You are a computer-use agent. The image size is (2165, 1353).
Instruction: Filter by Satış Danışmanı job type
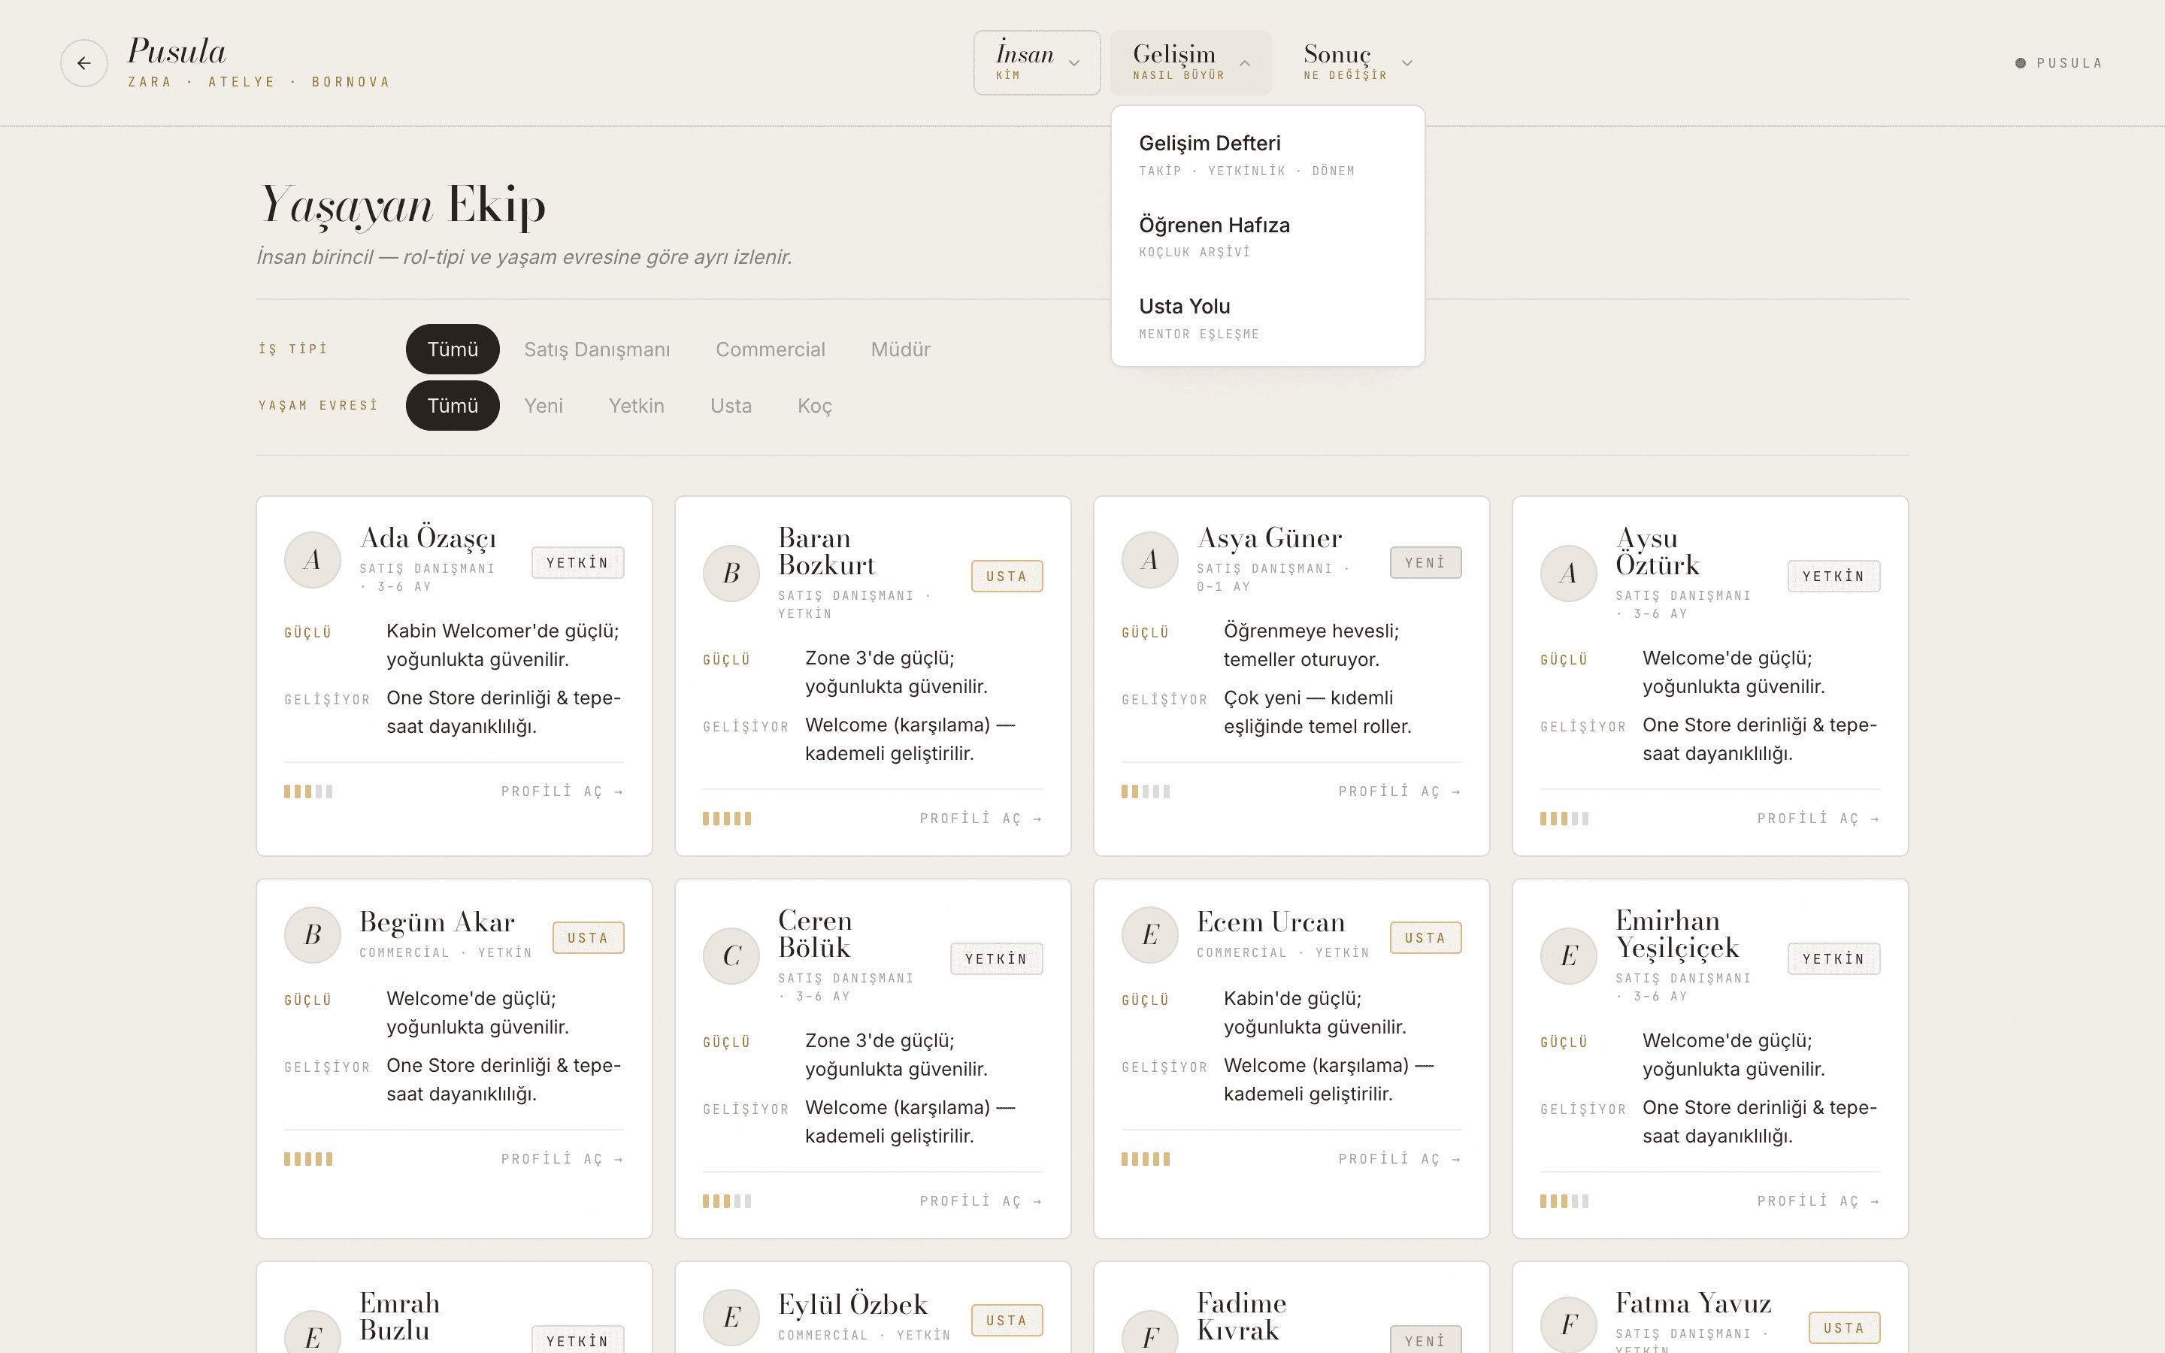[x=597, y=349]
